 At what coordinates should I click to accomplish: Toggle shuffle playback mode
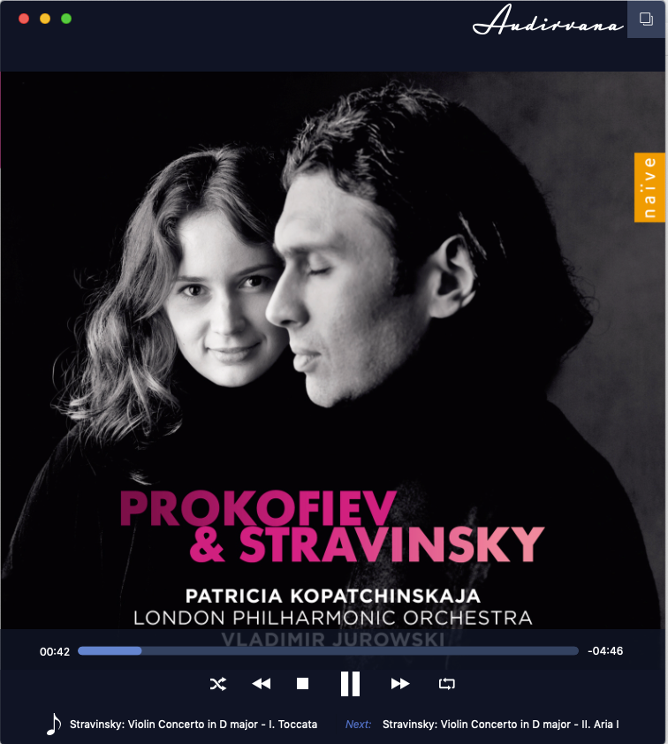click(217, 684)
